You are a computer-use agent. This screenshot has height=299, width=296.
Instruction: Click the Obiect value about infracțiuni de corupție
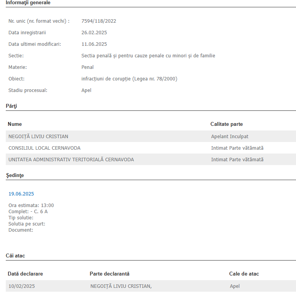pyautogui.click(x=129, y=79)
